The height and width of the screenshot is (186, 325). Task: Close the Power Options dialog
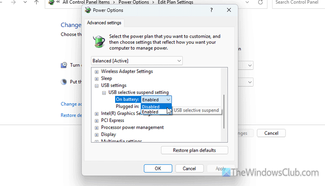pyautogui.click(x=229, y=10)
